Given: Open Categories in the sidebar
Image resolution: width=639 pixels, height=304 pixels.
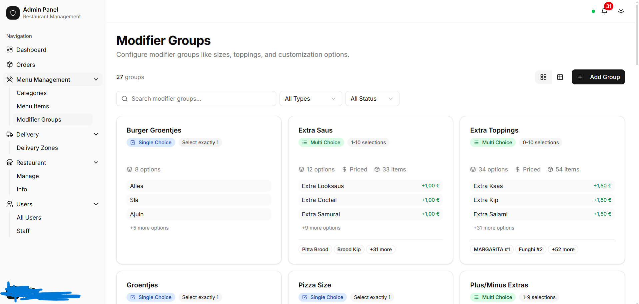Looking at the screenshot, I should tap(32, 93).
